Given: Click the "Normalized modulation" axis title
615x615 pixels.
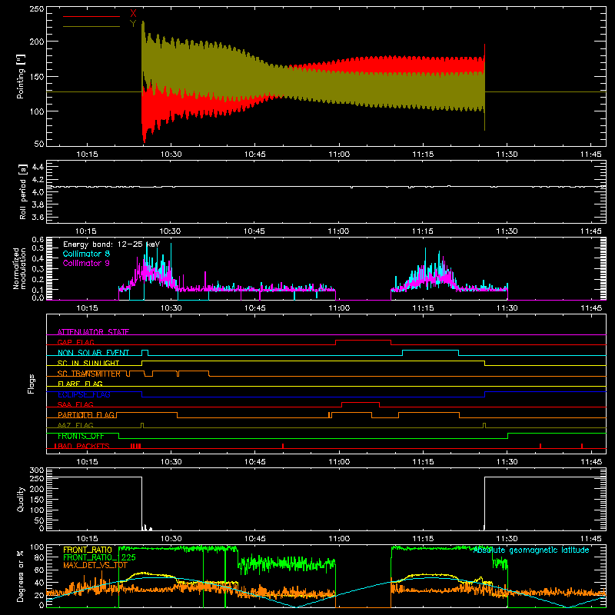Looking at the screenshot, I should pyautogui.click(x=19, y=268).
